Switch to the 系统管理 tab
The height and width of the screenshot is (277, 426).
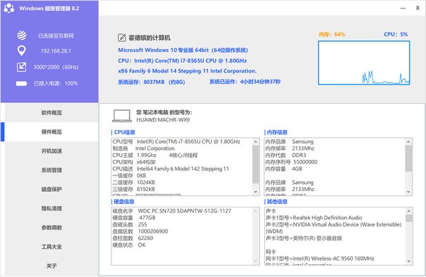tap(52, 170)
